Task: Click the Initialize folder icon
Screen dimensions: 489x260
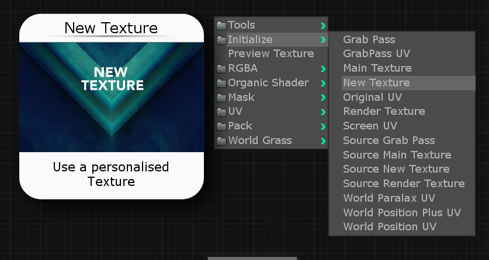Action: click(x=221, y=40)
